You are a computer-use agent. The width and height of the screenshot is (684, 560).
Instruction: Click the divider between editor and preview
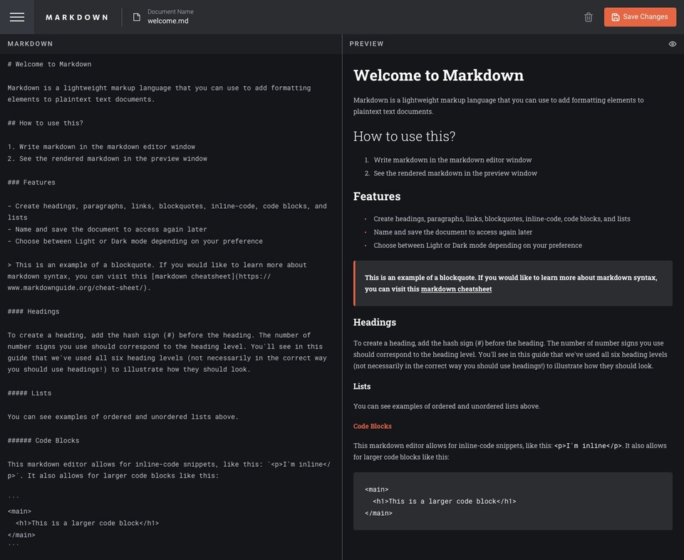342,285
